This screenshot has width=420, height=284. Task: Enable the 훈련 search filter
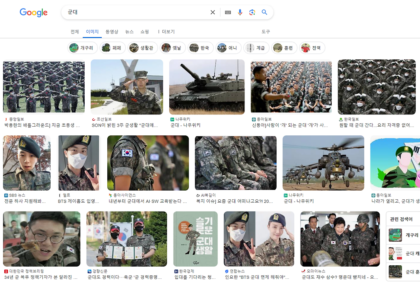pos(284,48)
